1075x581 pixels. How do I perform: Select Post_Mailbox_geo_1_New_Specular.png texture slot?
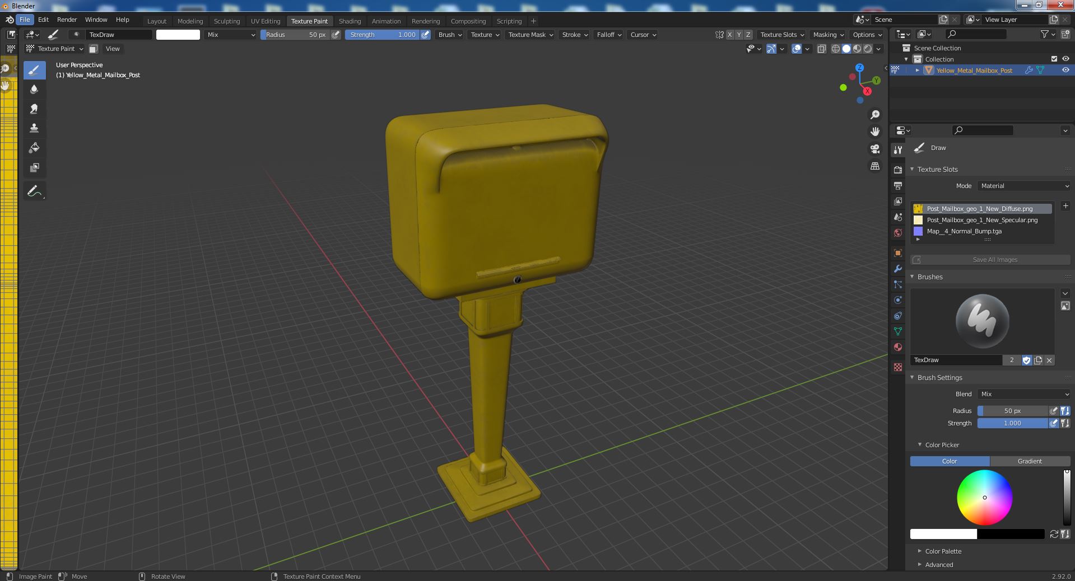click(x=982, y=220)
